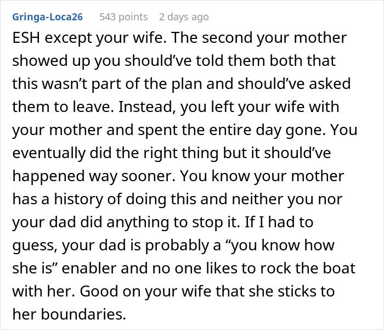Click the text 'If I had to'

coord(279,222)
